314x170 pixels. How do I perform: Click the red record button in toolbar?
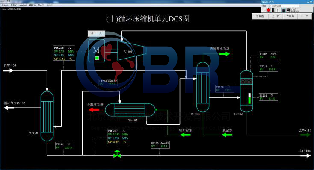[269, 10]
